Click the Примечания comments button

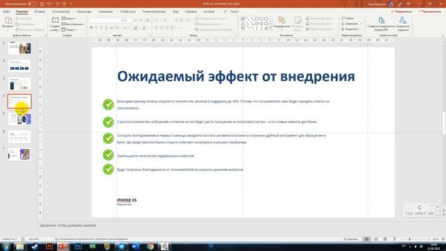click(x=429, y=11)
